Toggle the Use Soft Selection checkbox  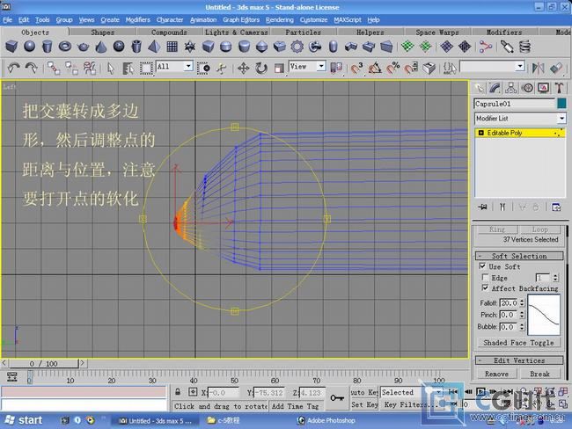[482, 266]
